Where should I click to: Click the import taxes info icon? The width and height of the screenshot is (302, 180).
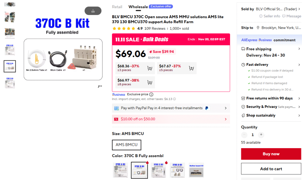tap(174, 99)
